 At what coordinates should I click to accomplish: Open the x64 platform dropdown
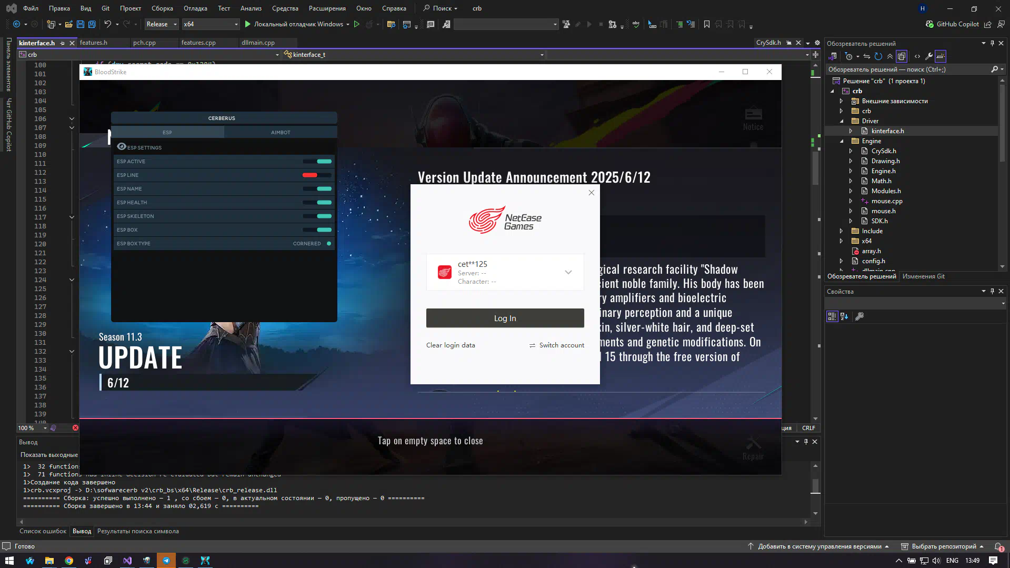[x=211, y=24]
